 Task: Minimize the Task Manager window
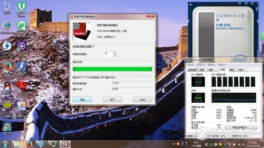pos(245,59)
